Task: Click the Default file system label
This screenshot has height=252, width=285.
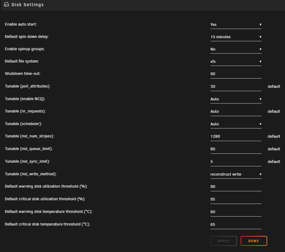Action: click(22, 61)
